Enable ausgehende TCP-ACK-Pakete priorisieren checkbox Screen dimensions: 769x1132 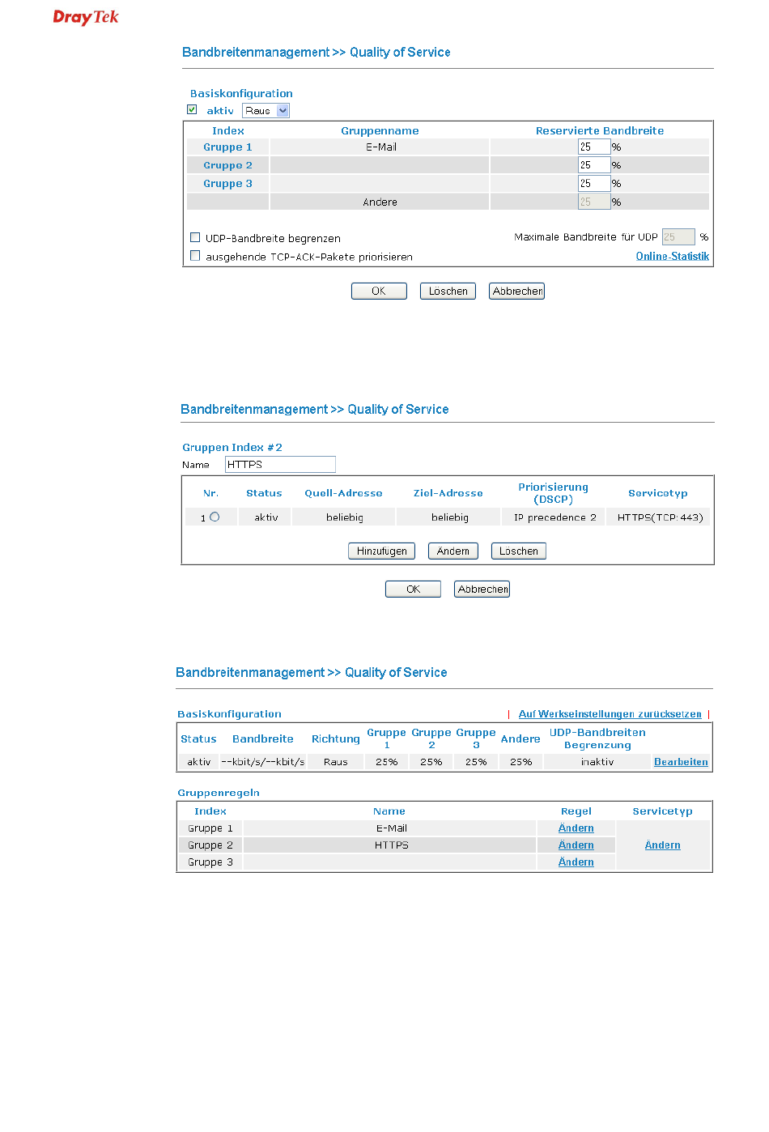click(195, 255)
